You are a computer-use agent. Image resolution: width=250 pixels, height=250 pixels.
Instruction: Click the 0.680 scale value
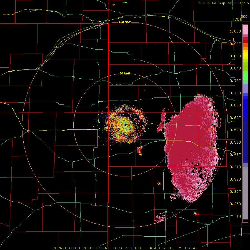pos(235,105)
